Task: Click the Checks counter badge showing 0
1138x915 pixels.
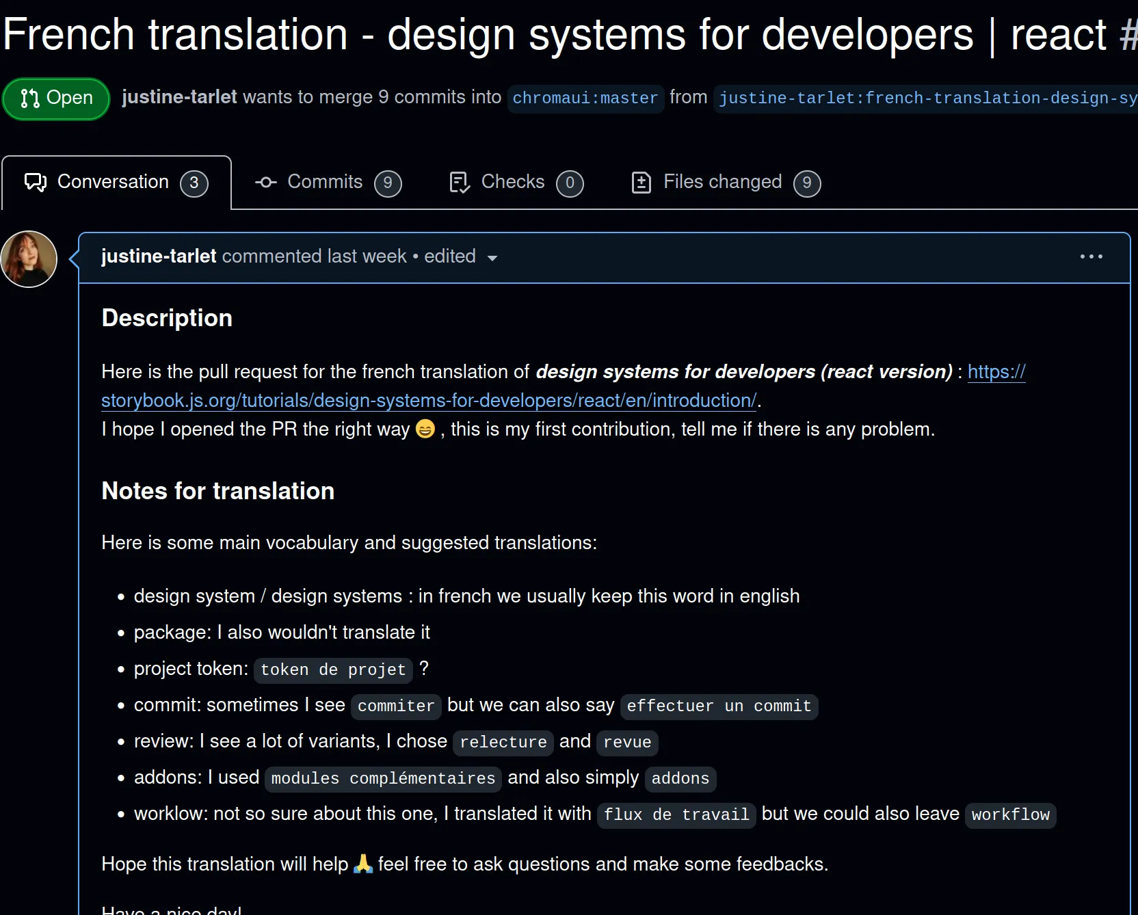Action: coord(570,183)
